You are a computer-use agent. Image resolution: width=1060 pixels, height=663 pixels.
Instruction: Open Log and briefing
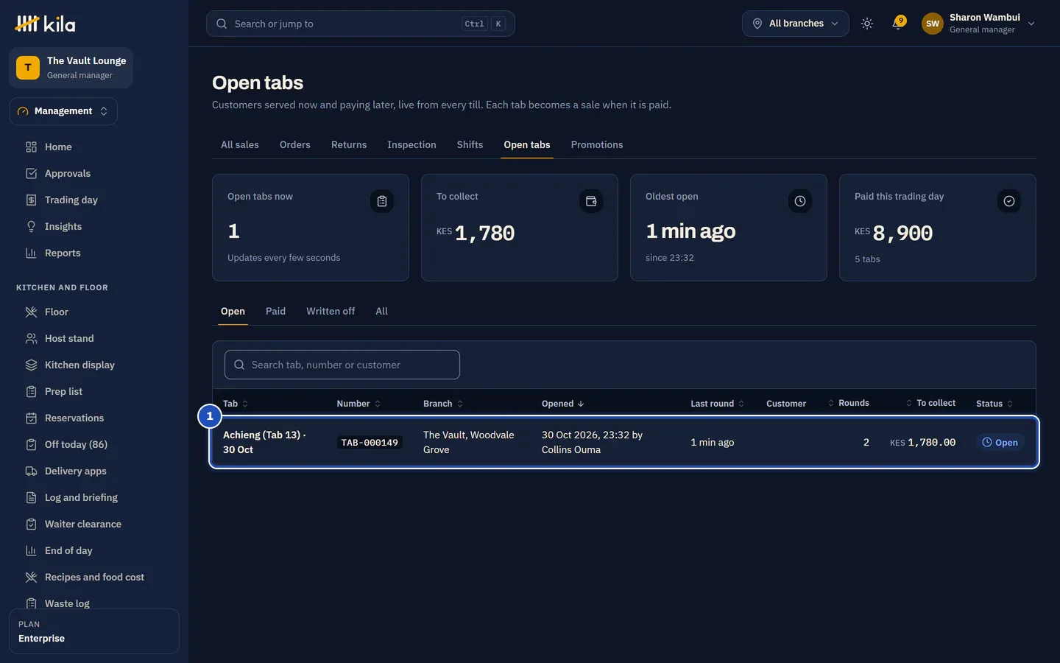coord(81,497)
